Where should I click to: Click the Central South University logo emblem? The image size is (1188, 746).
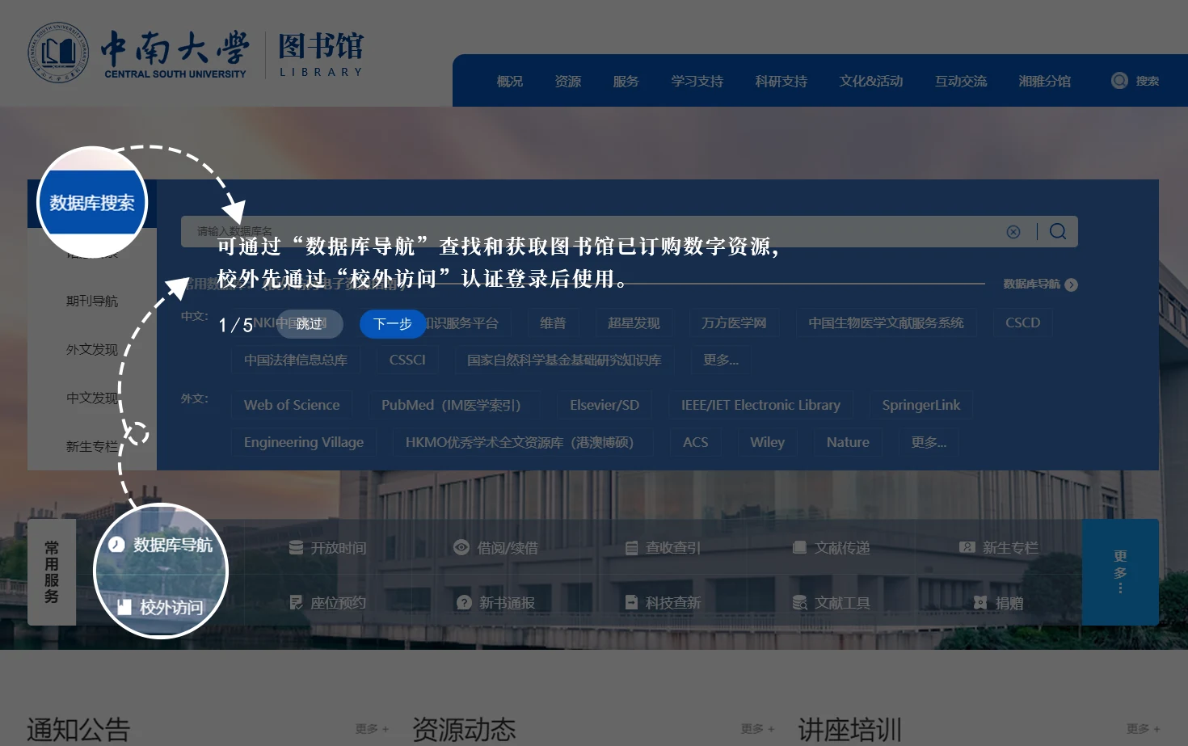point(58,53)
